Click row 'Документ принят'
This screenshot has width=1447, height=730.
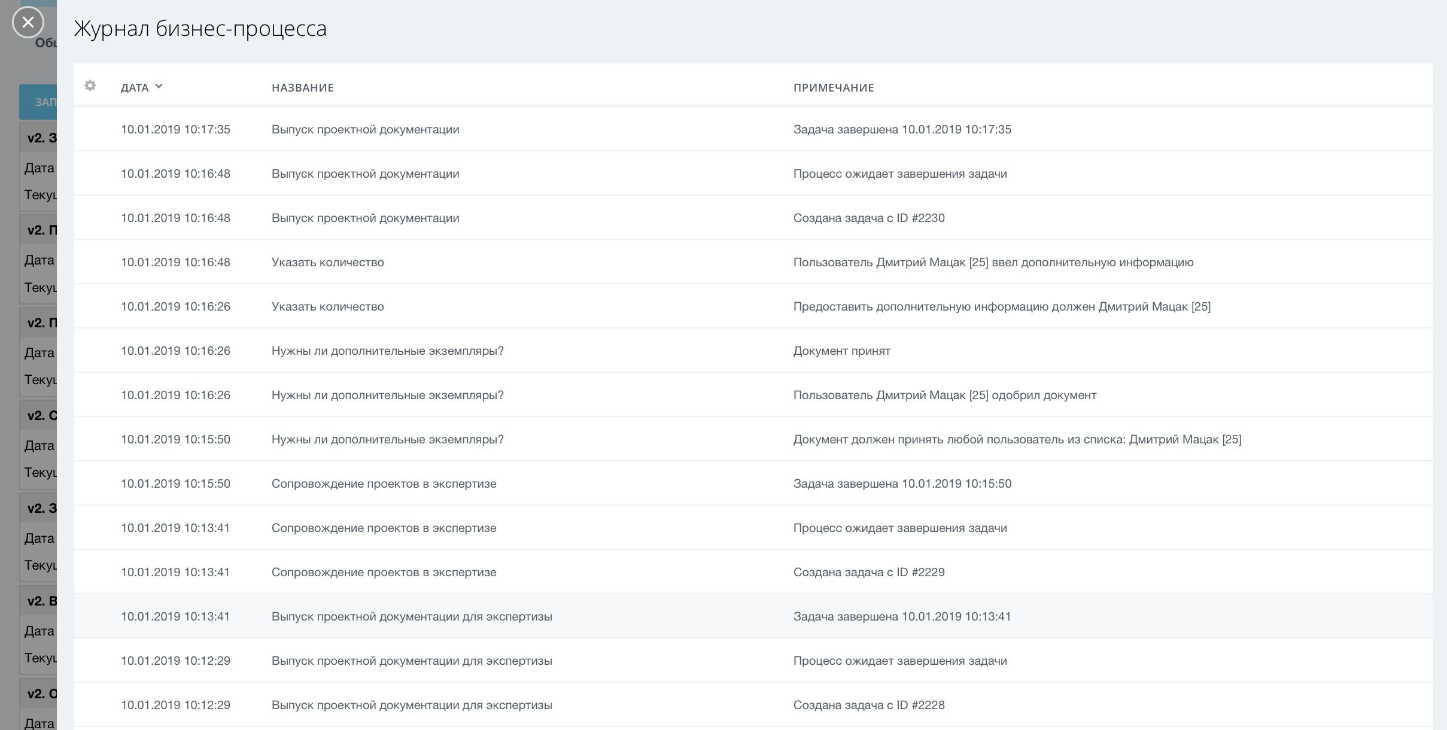pyautogui.click(x=841, y=351)
